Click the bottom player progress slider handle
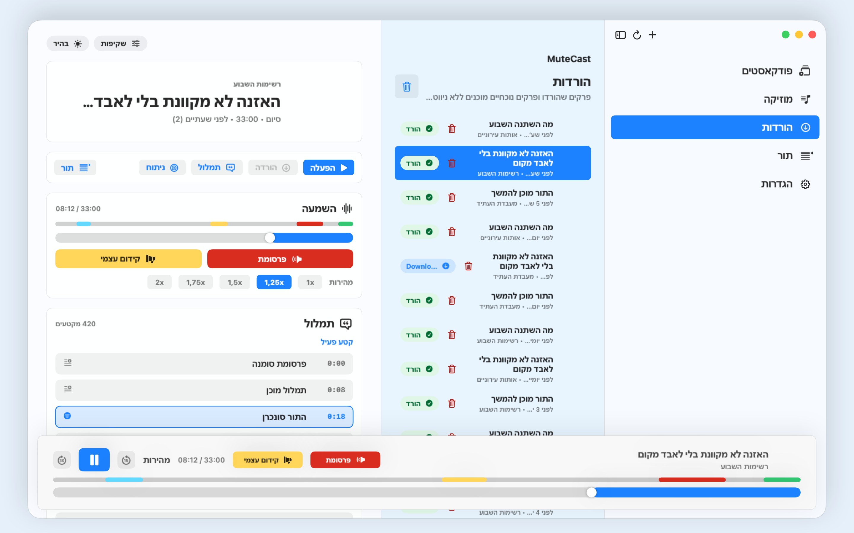The height and width of the screenshot is (533, 854). click(x=592, y=492)
